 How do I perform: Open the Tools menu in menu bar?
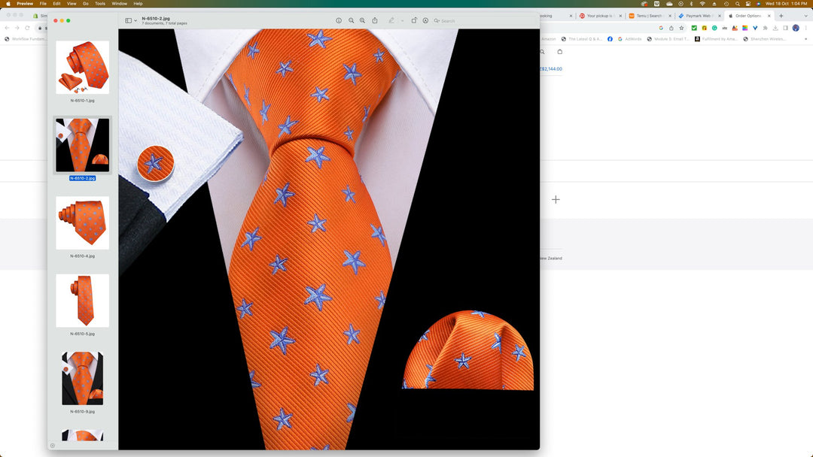click(99, 4)
